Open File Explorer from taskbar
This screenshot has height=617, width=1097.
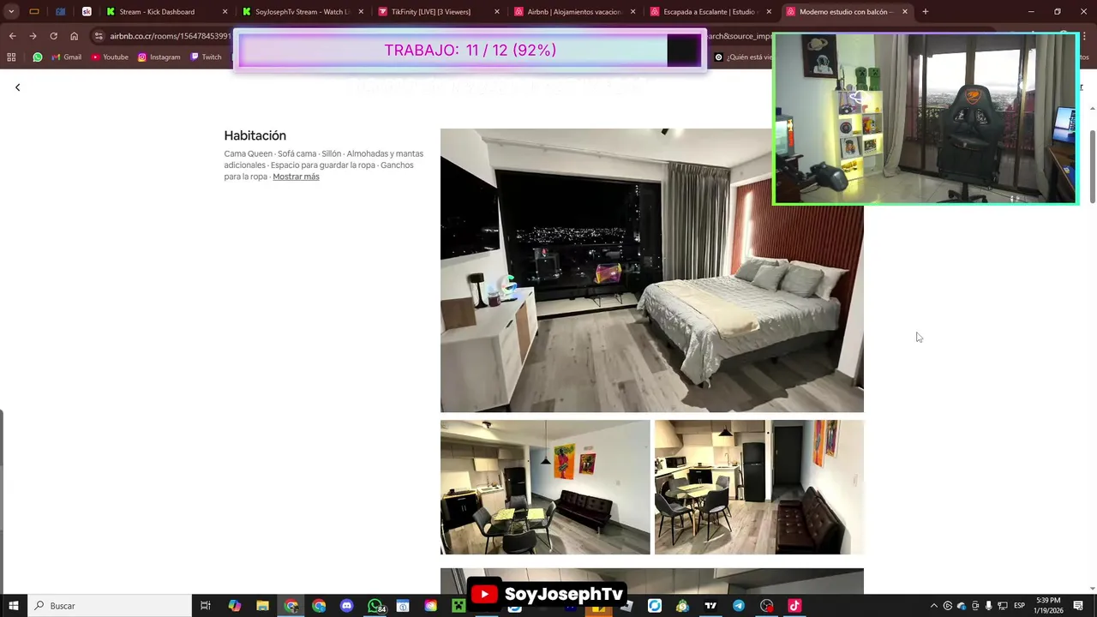click(x=262, y=606)
